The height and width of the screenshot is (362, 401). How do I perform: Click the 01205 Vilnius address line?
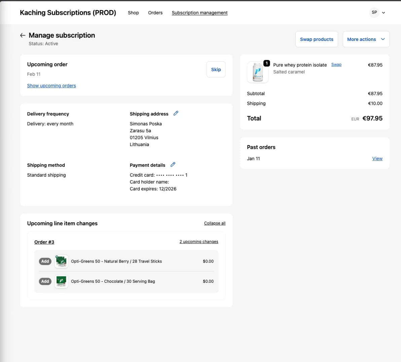point(144,138)
